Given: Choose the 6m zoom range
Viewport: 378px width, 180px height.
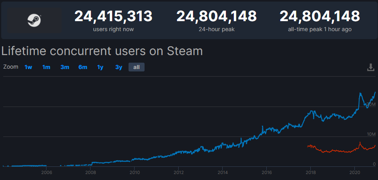Looking at the screenshot, I should tap(82, 67).
